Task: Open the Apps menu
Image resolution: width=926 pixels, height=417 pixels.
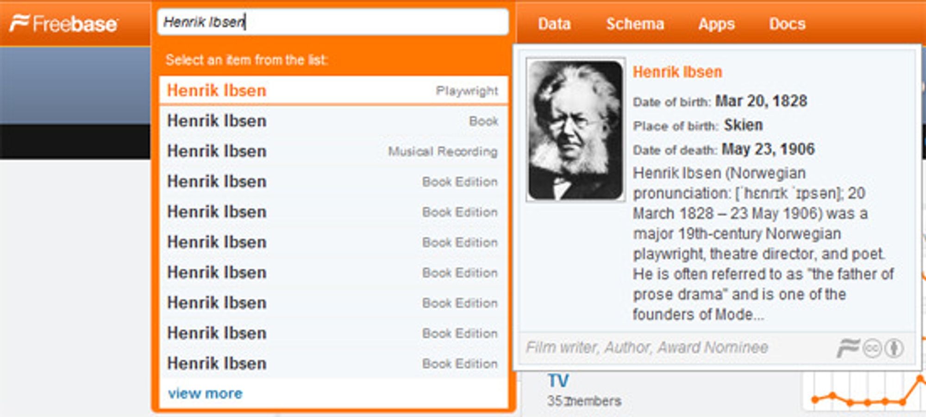Action: point(716,24)
